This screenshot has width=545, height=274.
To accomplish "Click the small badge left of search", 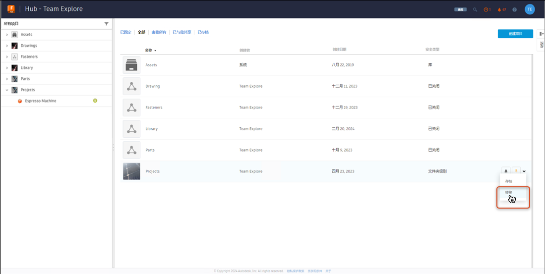I will pos(460,9).
